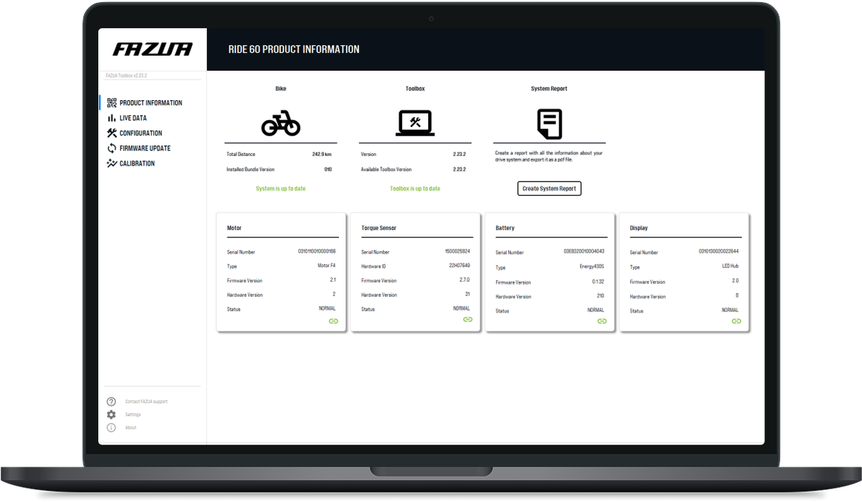
Task: Click the Torque Sensor card link icon
Action: [x=468, y=320]
